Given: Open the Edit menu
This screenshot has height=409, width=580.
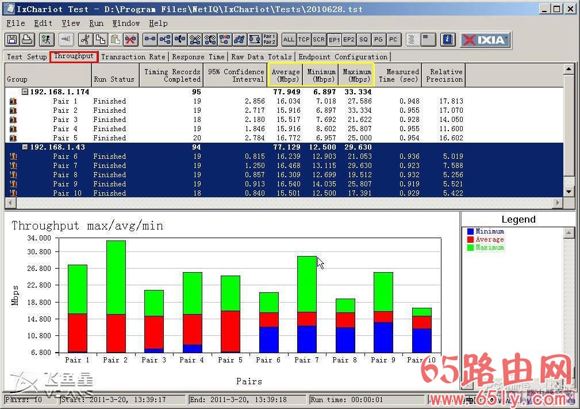Looking at the screenshot, I should (43, 24).
